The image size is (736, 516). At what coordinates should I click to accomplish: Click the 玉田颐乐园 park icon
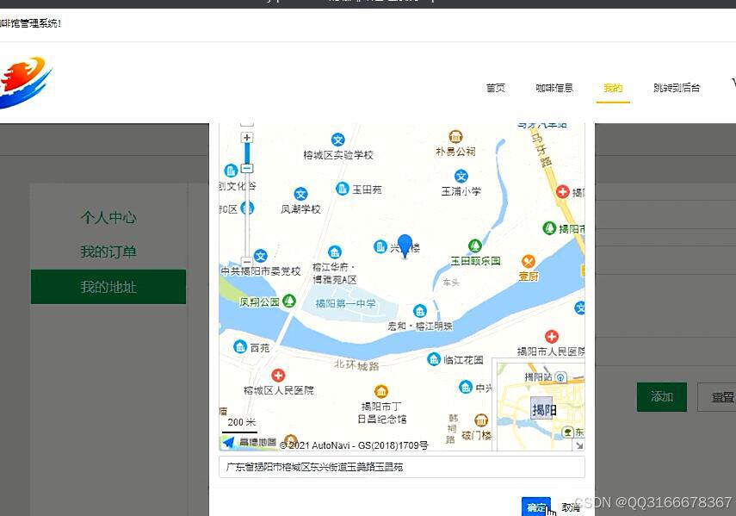pyautogui.click(x=475, y=246)
